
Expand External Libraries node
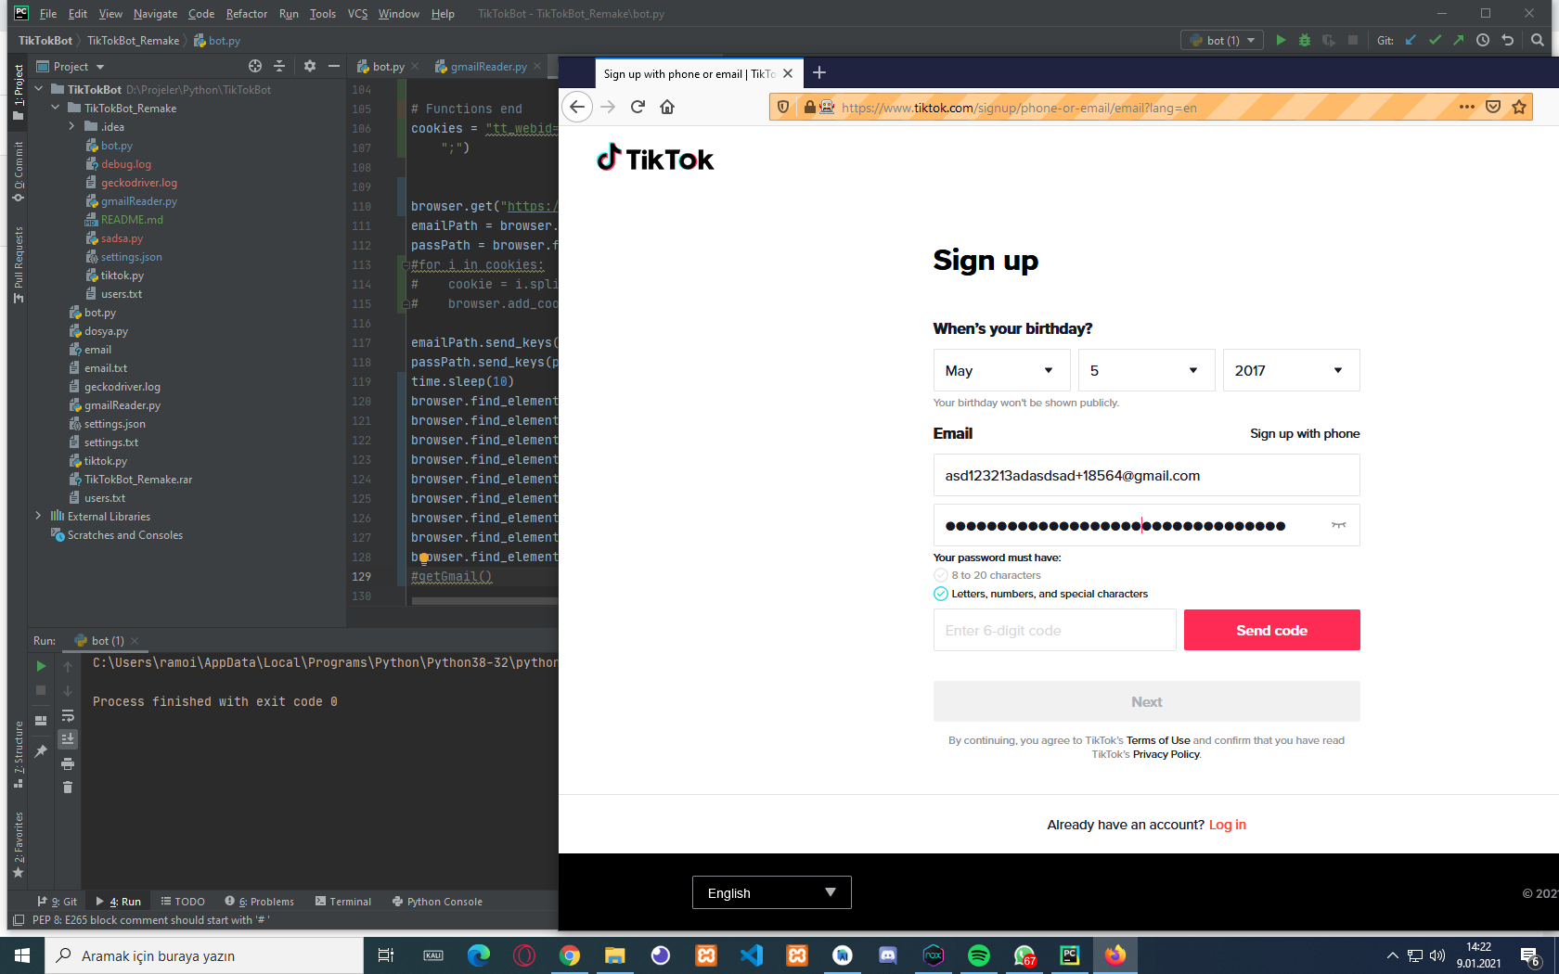38,516
